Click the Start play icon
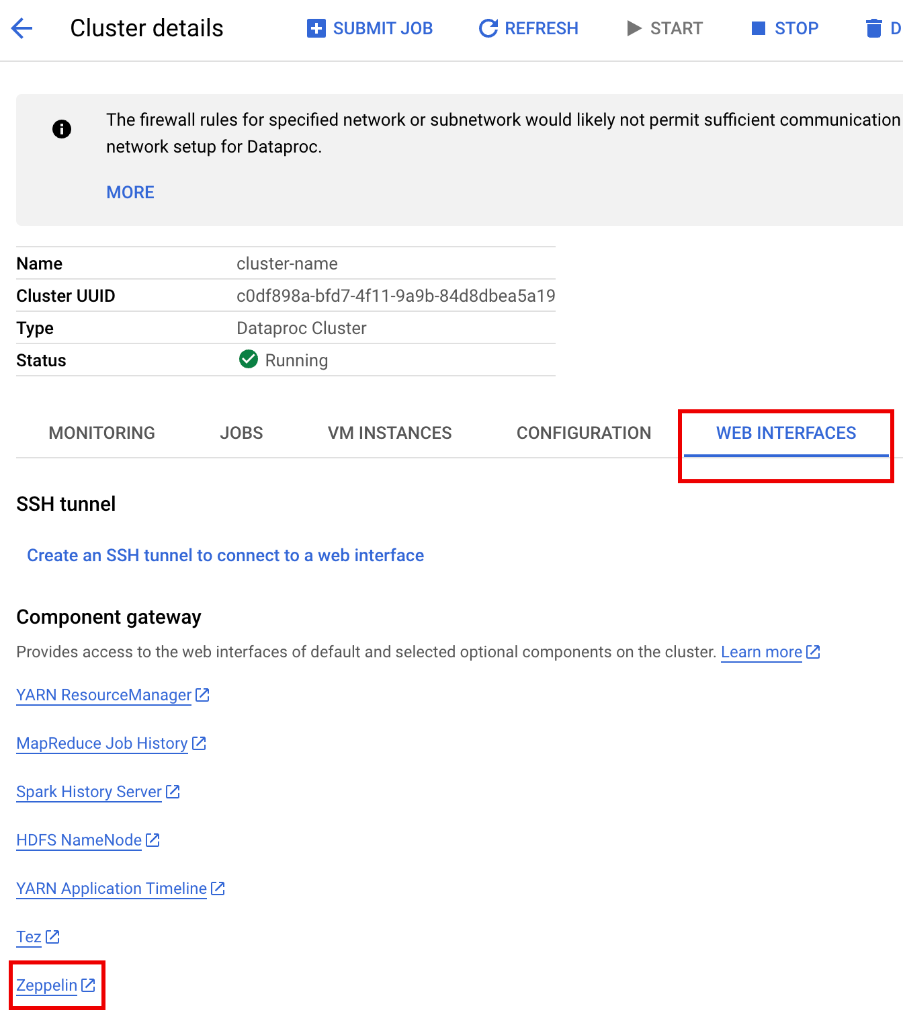 tap(634, 28)
